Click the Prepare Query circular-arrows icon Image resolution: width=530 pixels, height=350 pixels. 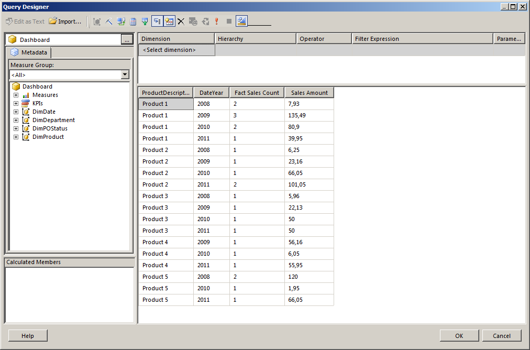coord(206,21)
